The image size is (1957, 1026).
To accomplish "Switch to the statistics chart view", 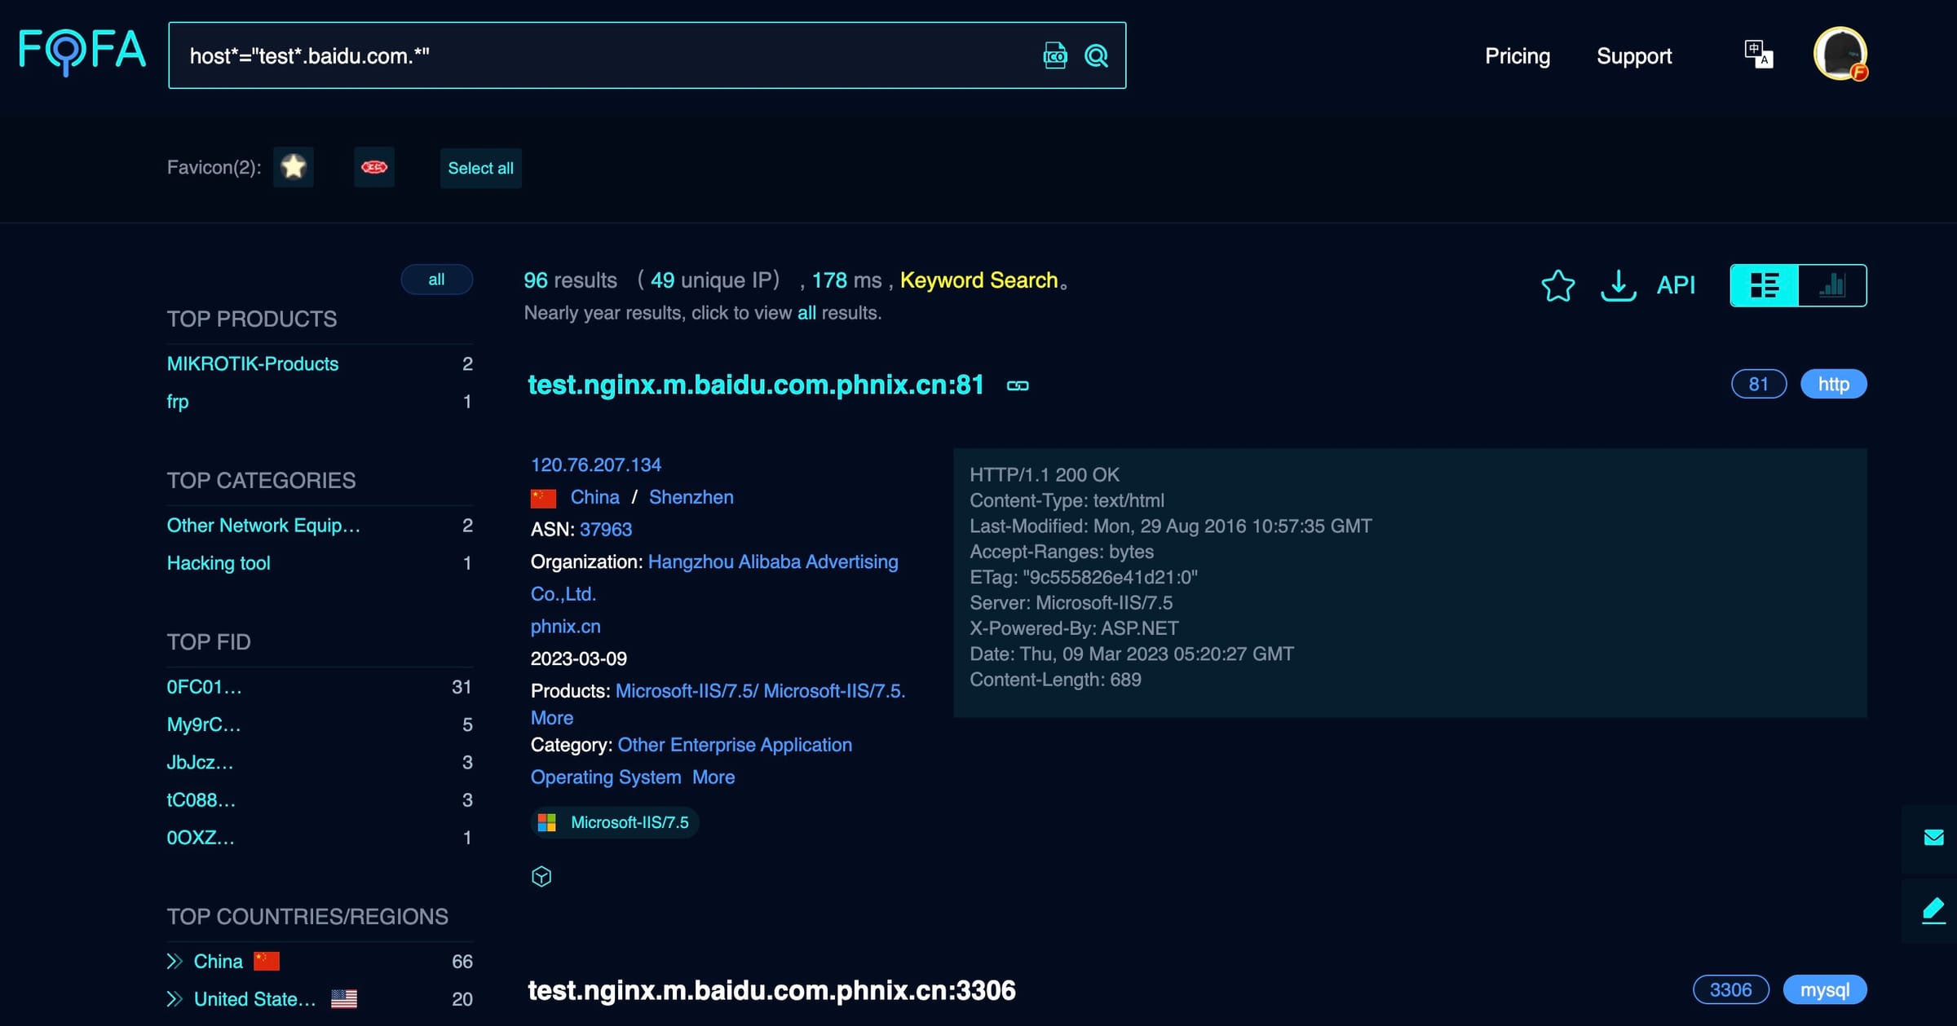I will pyautogui.click(x=1832, y=285).
